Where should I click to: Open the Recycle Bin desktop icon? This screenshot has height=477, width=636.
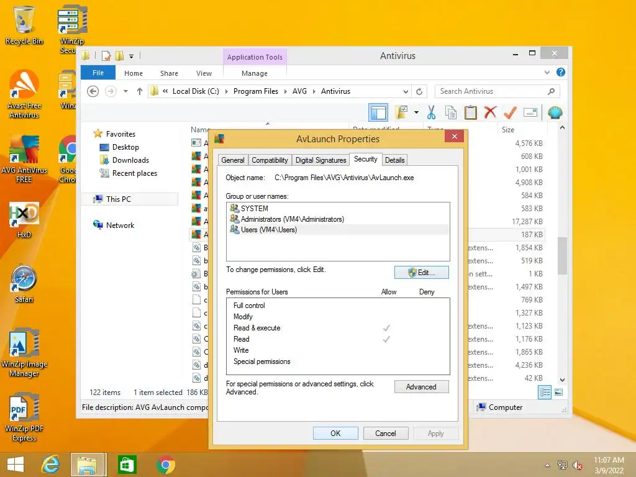[24, 24]
